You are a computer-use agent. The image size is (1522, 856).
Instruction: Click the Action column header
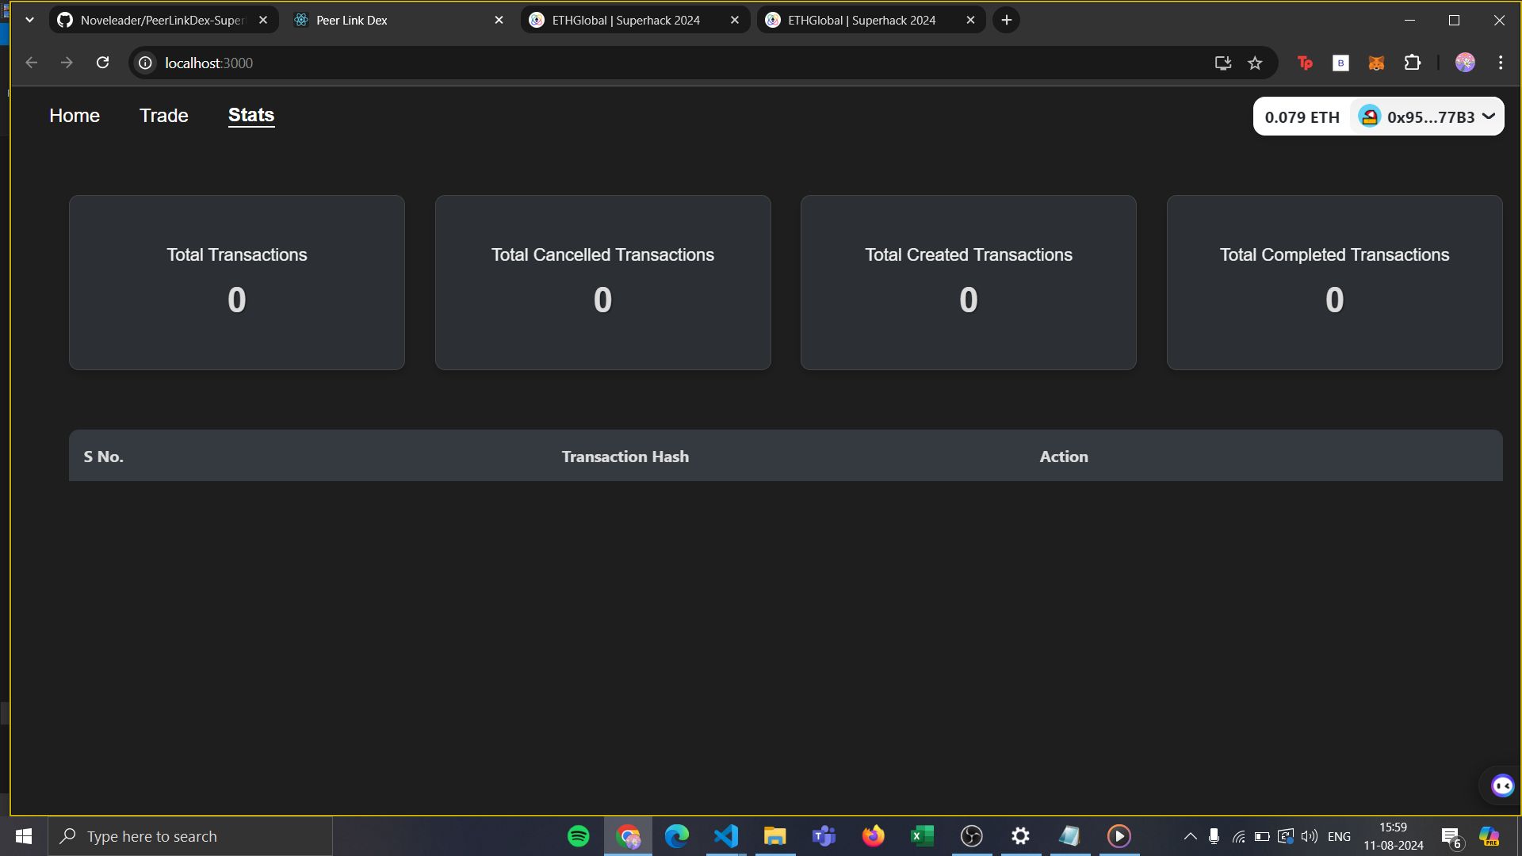pyautogui.click(x=1063, y=455)
